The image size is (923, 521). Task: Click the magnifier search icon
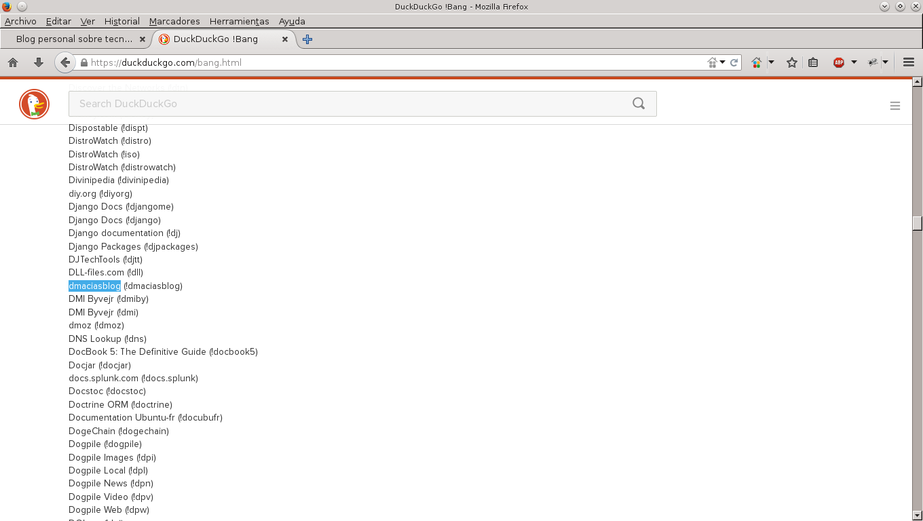(639, 104)
